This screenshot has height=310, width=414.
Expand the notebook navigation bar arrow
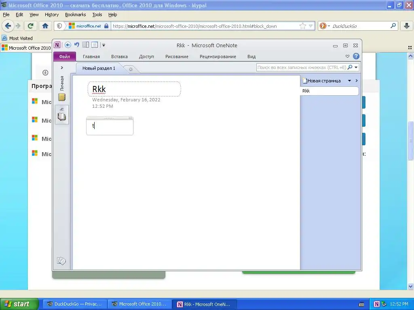[62, 68]
